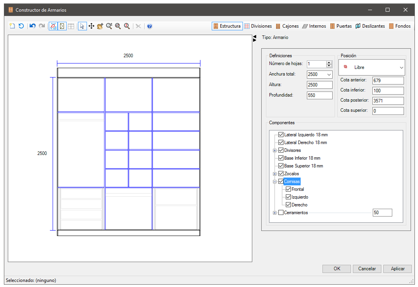Expand the Divisores tree node
This screenshot has width=418, height=287.
275,150
